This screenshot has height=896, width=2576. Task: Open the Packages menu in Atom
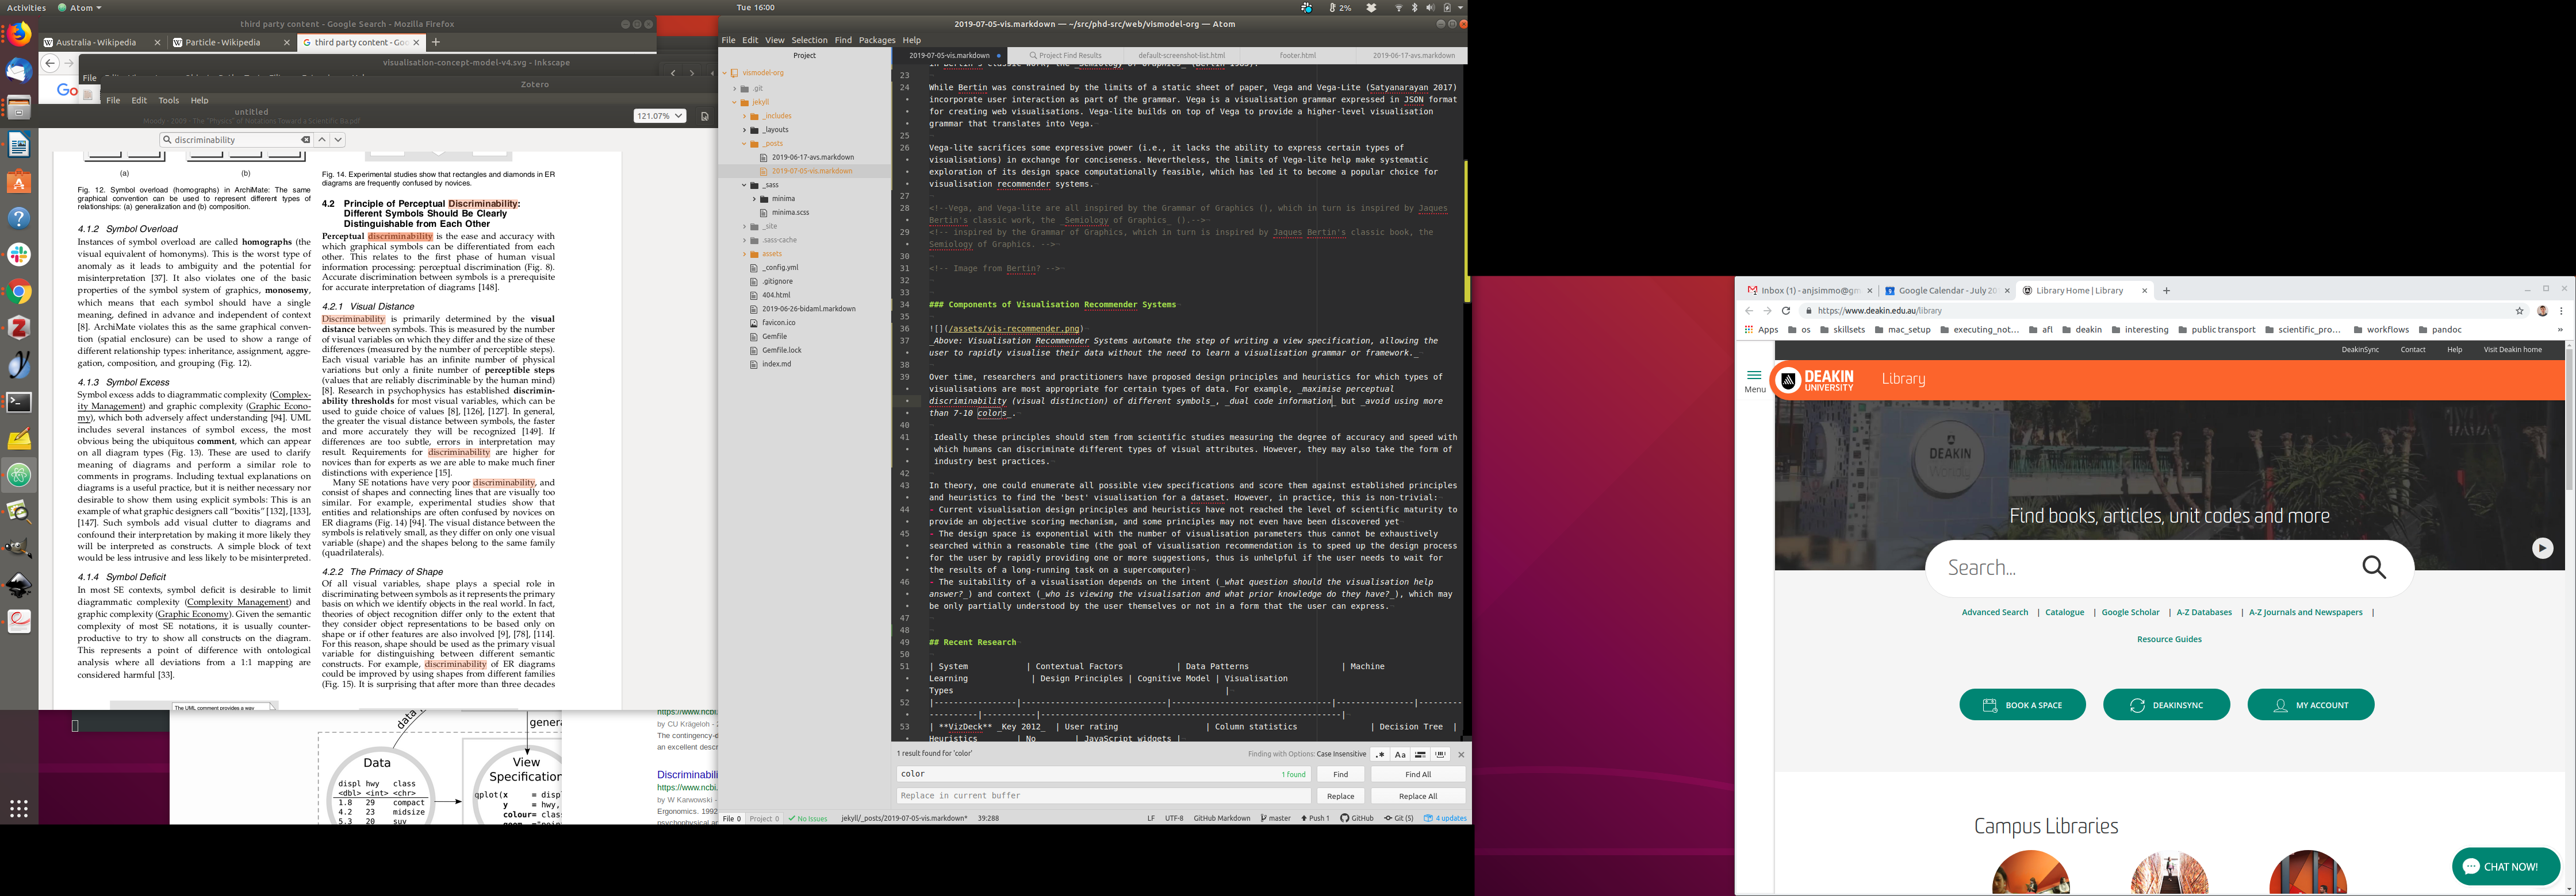click(876, 40)
